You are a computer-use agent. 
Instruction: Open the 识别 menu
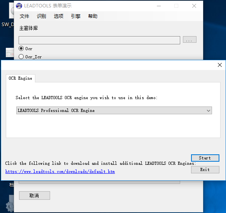click(x=42, y=16)
